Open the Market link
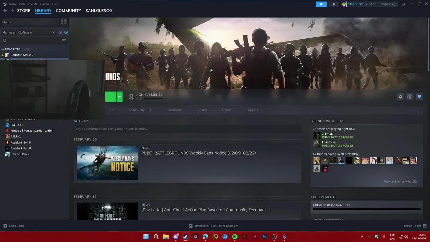This screenshot has width=430, height=242. [226, 110]
